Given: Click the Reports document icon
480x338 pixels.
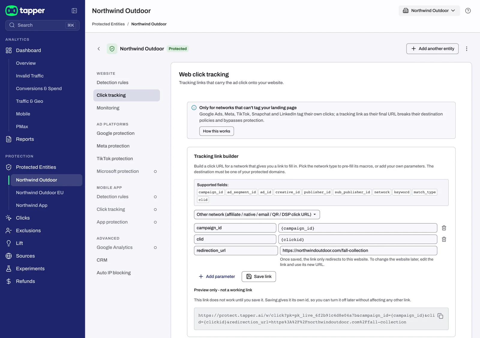Looking at the screenshot, I should click(9, 139).
